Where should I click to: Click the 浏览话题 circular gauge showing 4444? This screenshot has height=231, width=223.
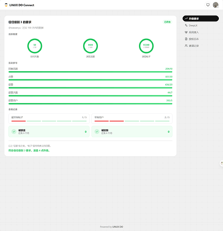click(x=90, y=46)
